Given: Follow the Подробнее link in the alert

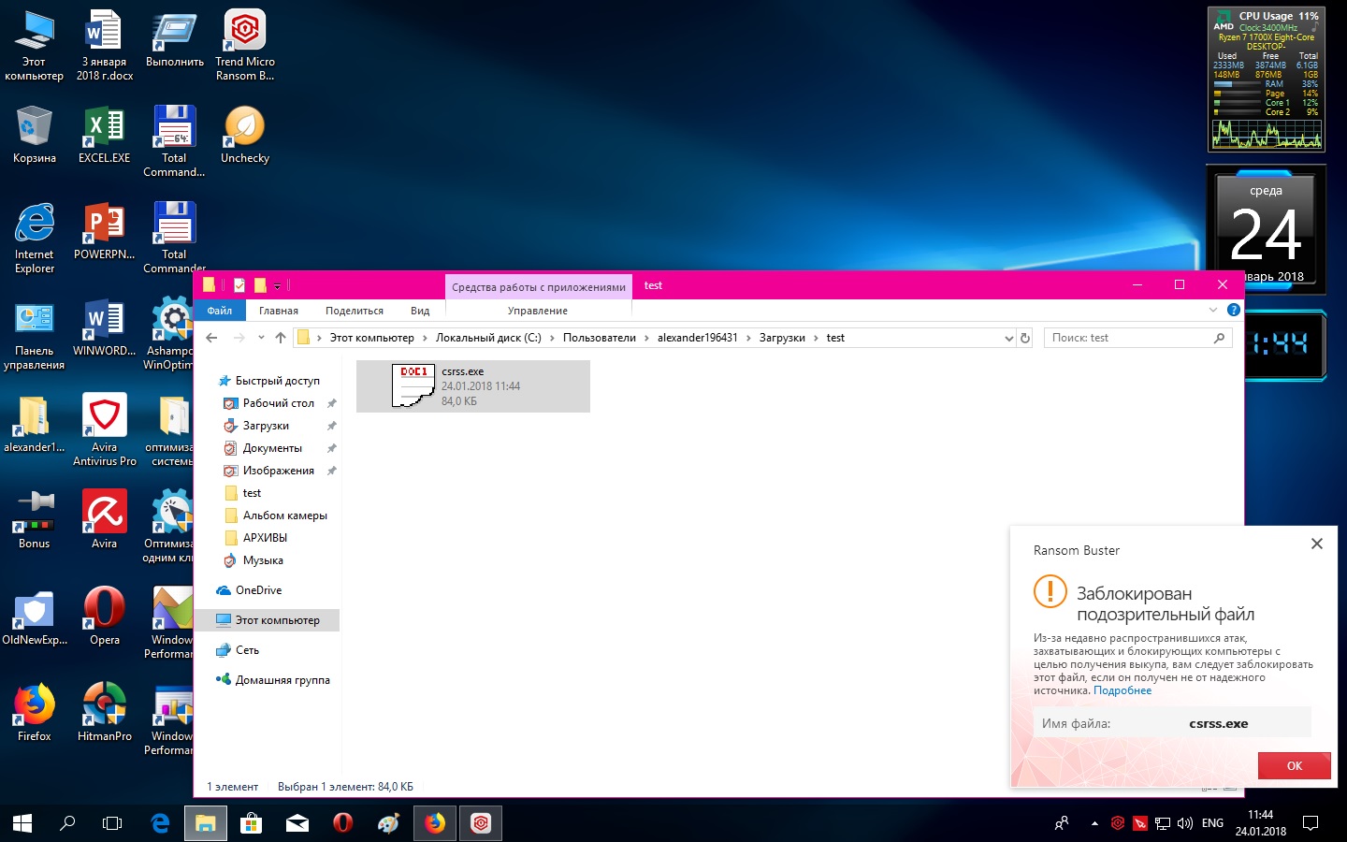Looking at the screenshot, I should pyautogui.click(x=1122, y=690).
